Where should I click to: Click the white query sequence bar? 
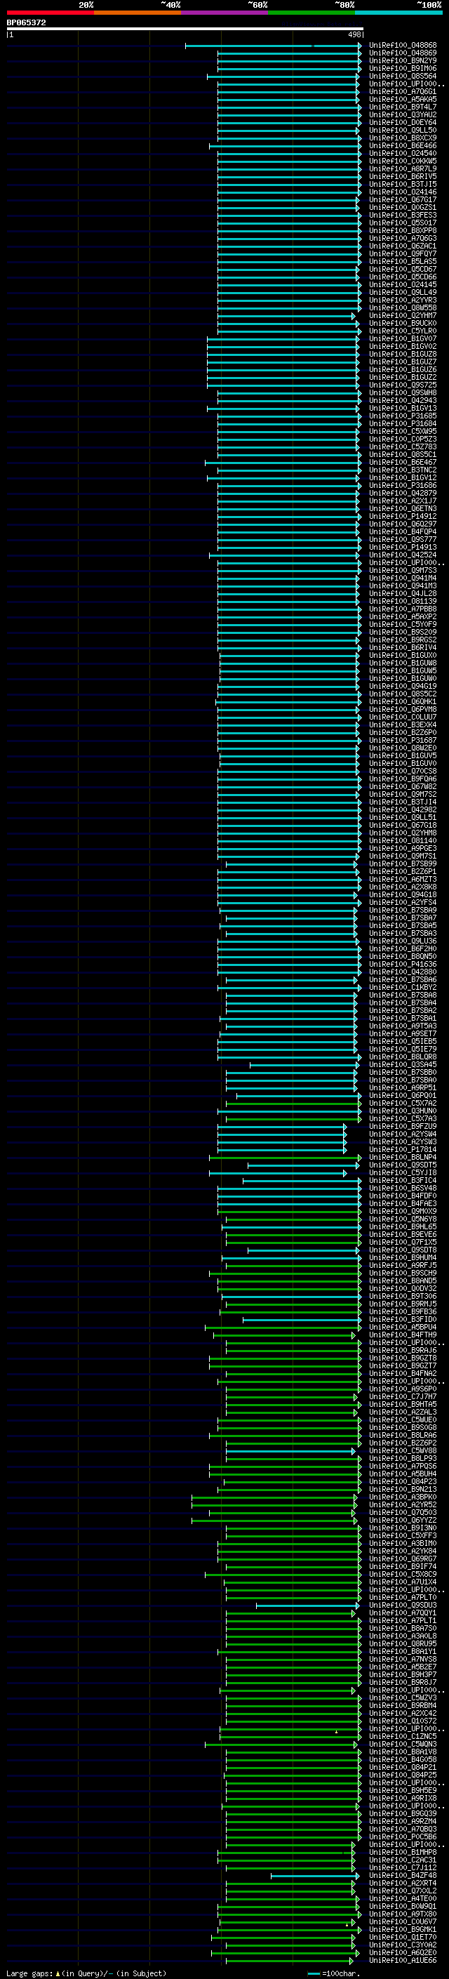[x=185, y=29]
